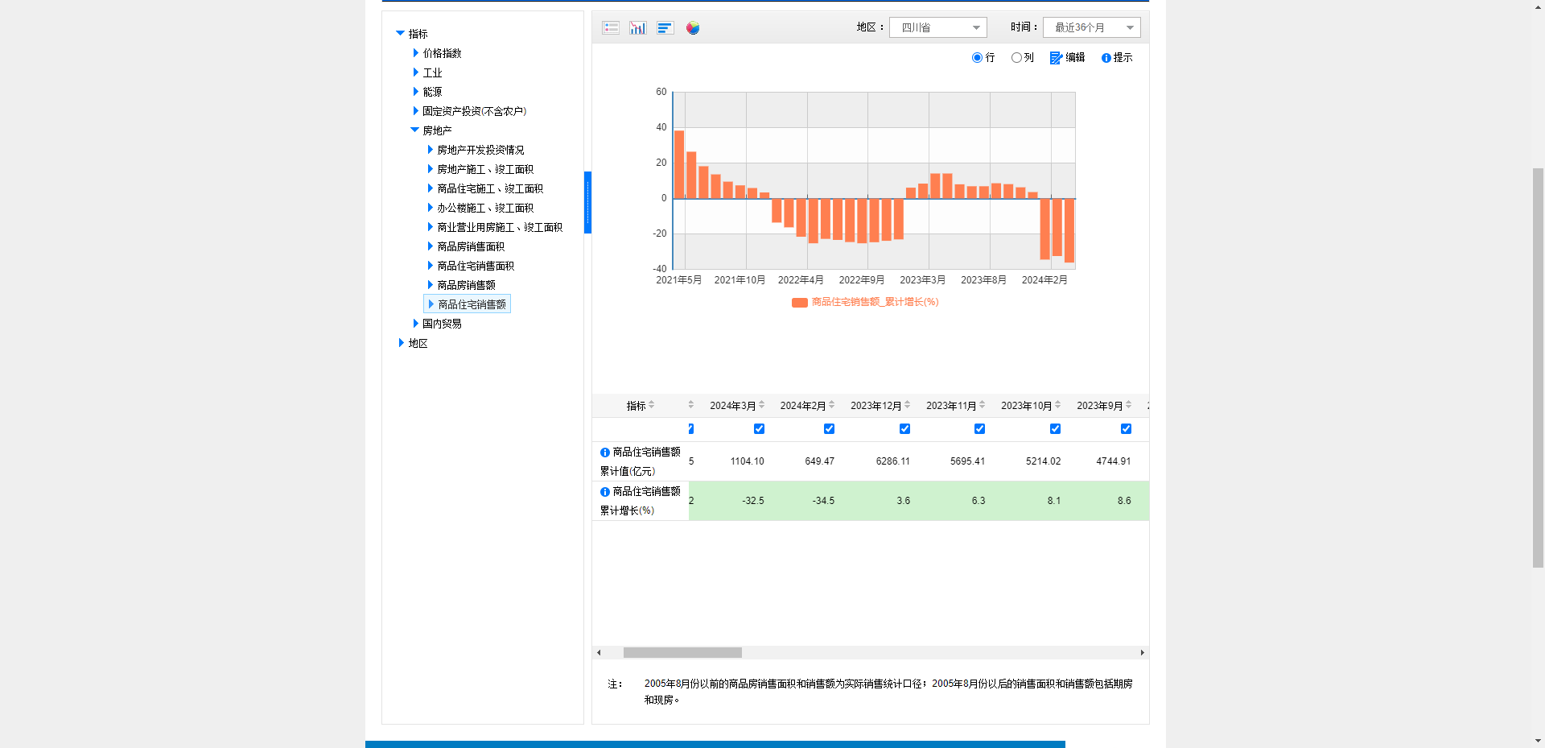Select 办公楼施工、竣工面积 in tree

tap(485, 208)
